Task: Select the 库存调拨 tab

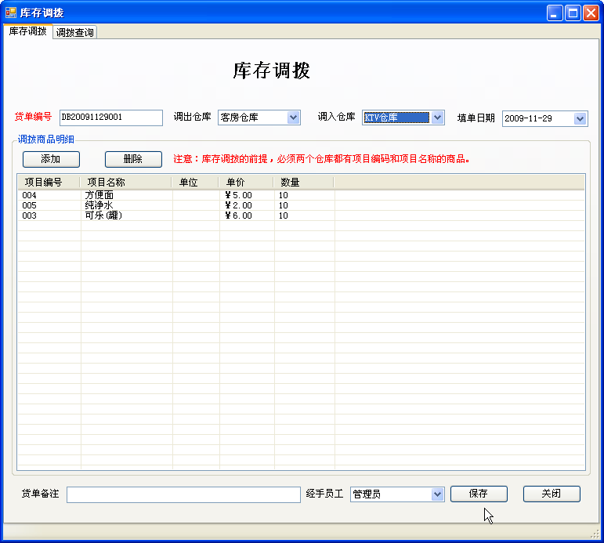Action: 27,31
